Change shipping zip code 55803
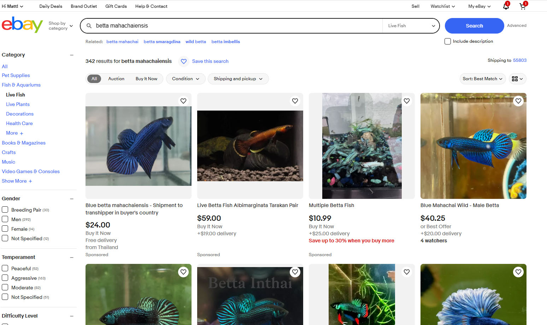 tap(520, 60)
